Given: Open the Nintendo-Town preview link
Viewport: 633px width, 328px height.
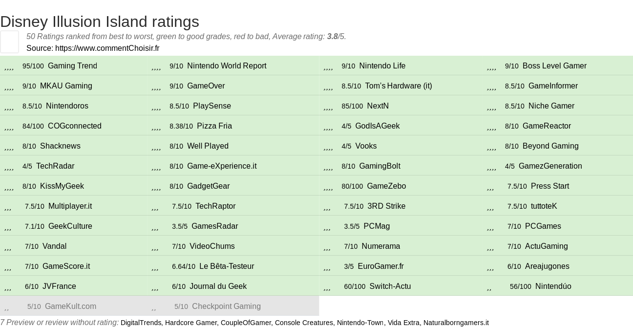Looking at the screenshot, I should coord(361,323).
